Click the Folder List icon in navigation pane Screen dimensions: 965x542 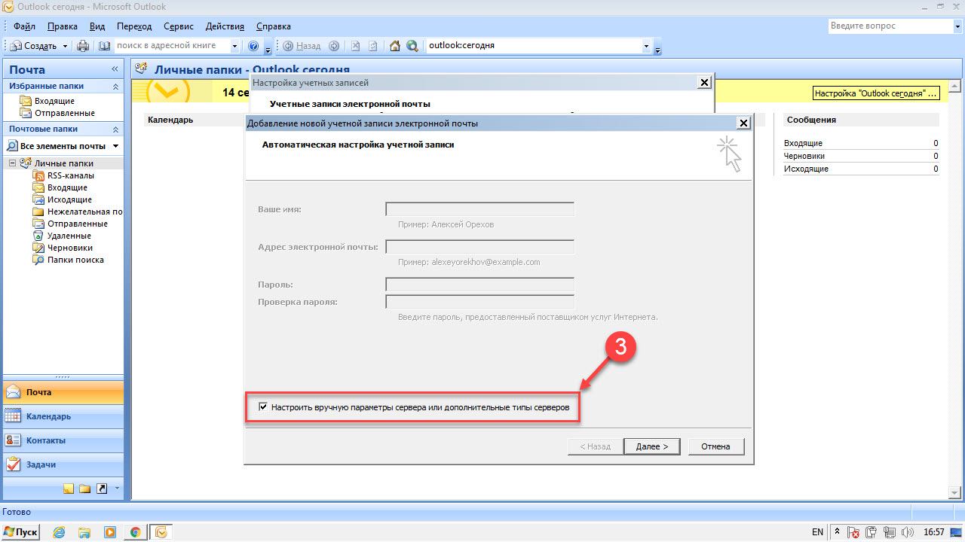click(x=85, y=489)
